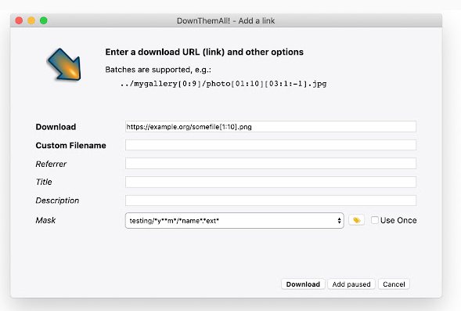Click the DownThemAll arrow logo
This screenshot has width=461, height=311.
click(x=64, y=65)
